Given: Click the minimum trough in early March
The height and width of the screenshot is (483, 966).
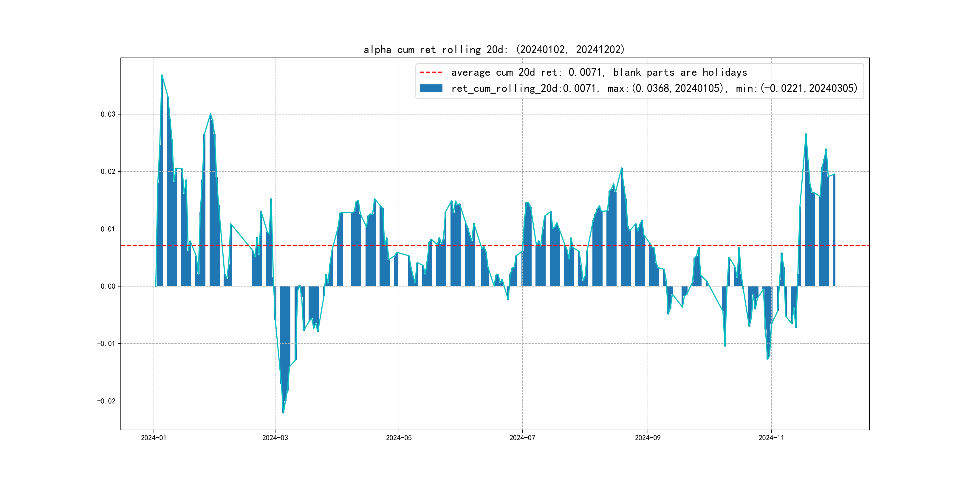Looking at the screenshot, I should (x=283, y=412).
